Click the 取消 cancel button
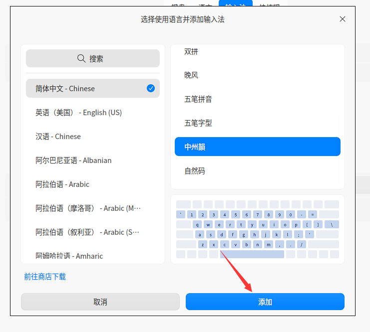Image resolution: width=370 pixels, height=332 pixels. [x=100, y=302]
